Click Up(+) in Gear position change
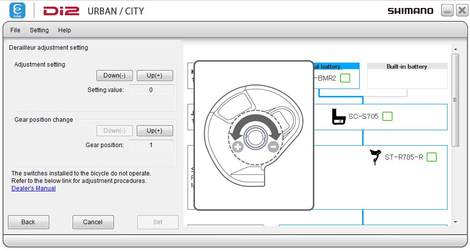Image resolution: width=470 pixels, height=251 pixels. 155,131
